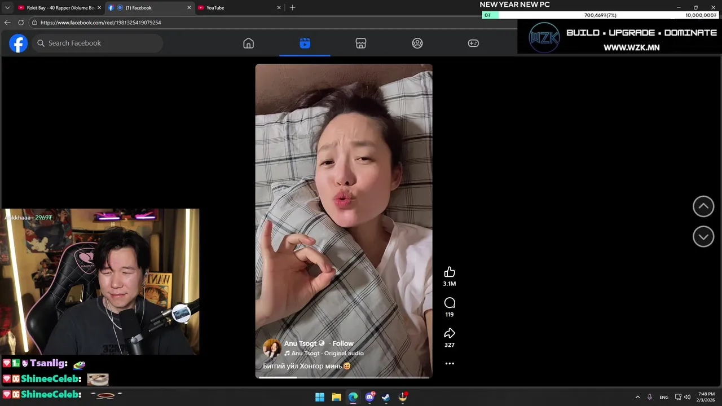Screen dimensions: 722x406
Task: Click the 327 shares count
Action: [x=450, y=345]
